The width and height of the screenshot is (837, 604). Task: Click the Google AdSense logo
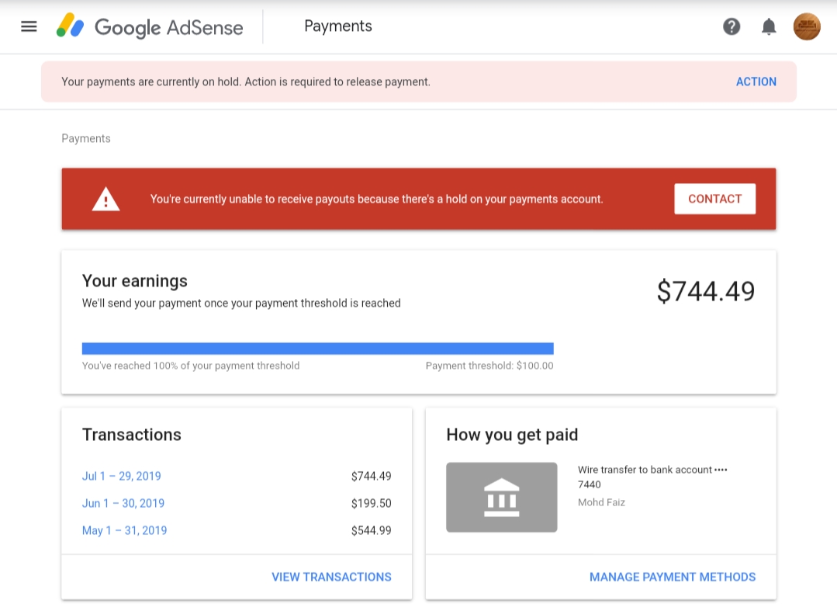[150, 26]
